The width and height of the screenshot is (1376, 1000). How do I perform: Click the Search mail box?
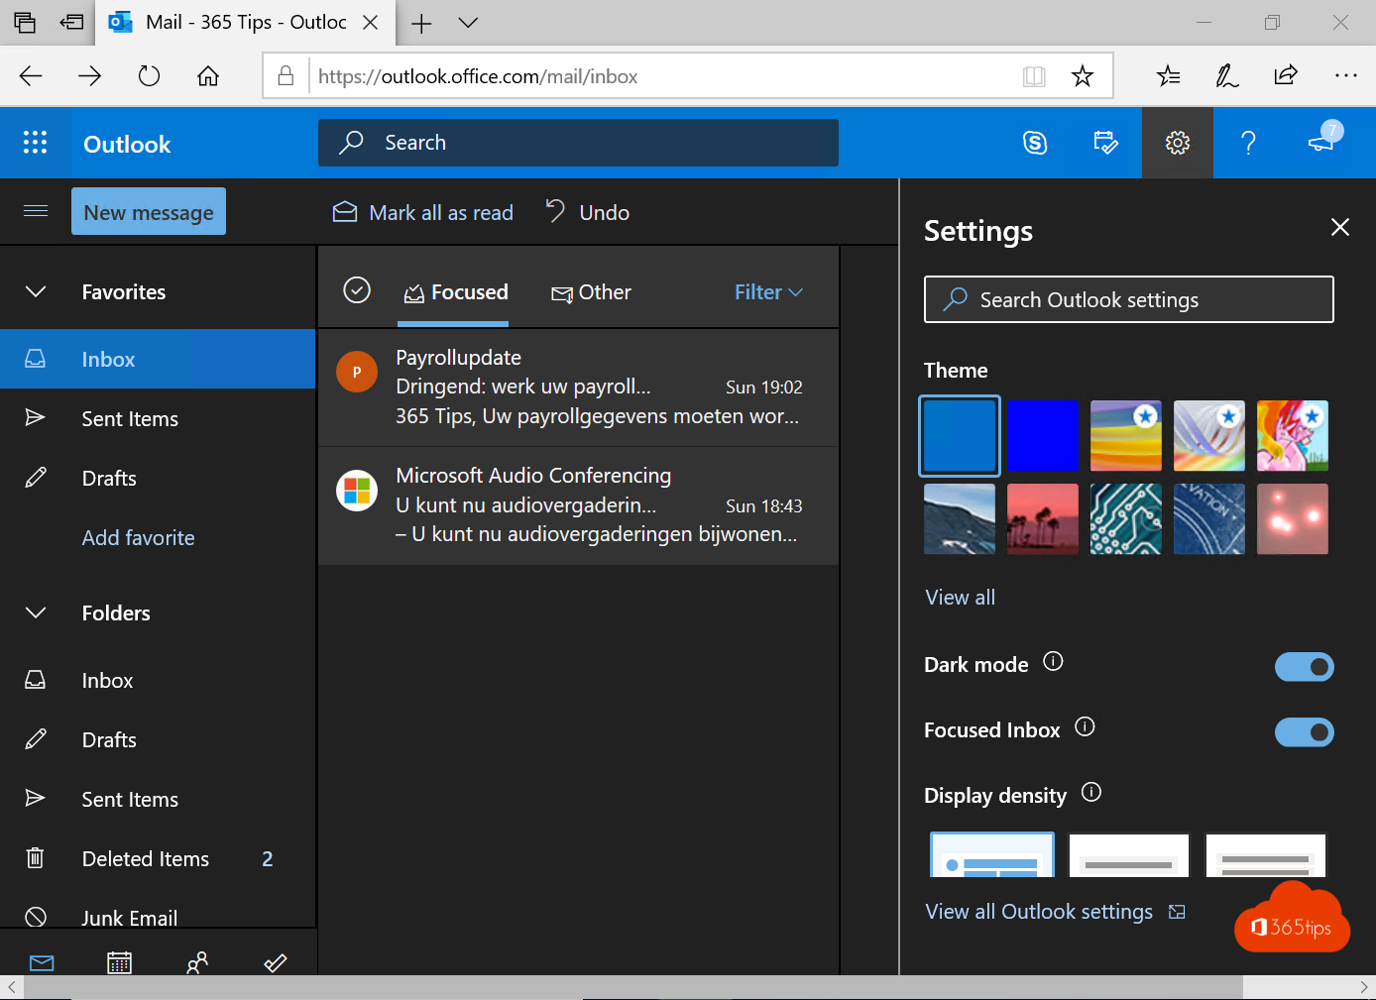578,143
